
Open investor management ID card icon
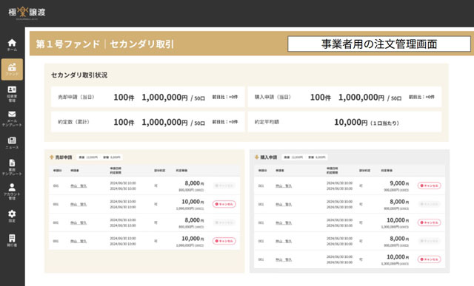12,94
